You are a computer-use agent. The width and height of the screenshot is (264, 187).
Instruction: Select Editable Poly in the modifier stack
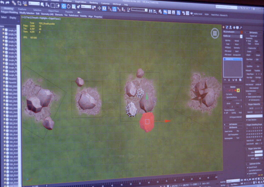tap(233, 59)
